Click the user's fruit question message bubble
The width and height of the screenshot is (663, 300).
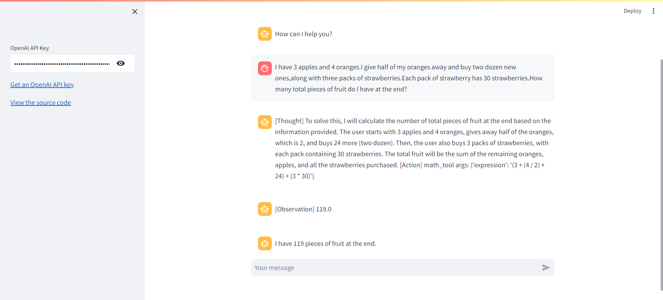tap(403, 78)
